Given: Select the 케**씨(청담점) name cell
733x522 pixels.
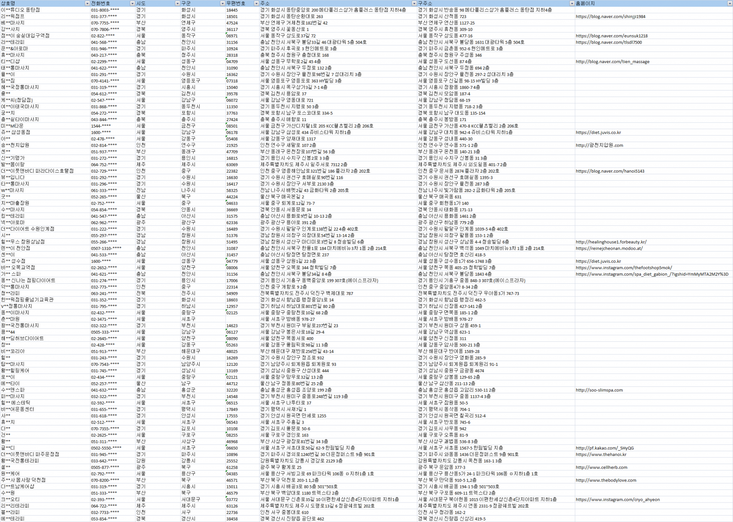Looking at the screenshot, I should 17,100.
